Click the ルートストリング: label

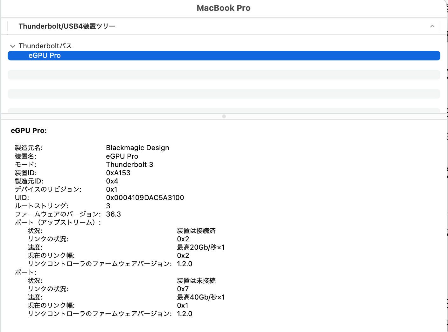[42, 206]
